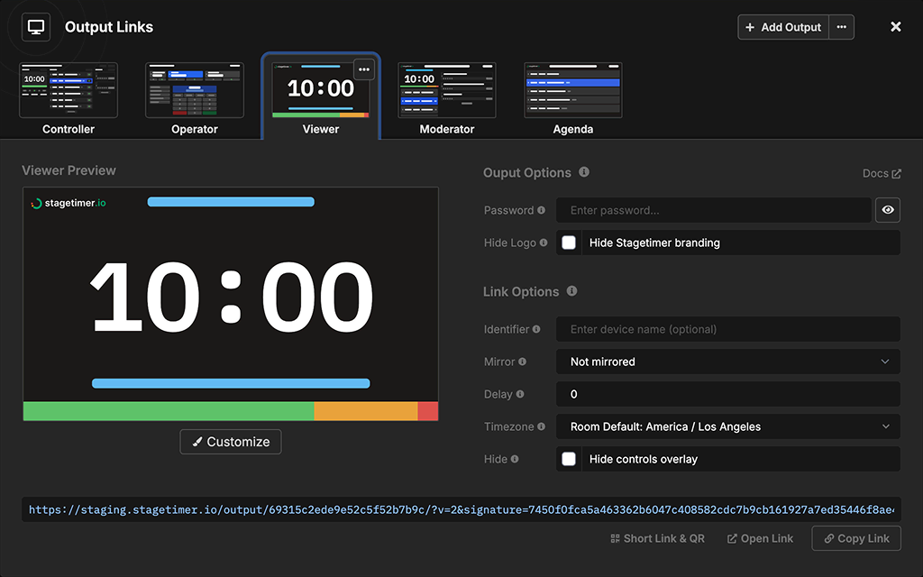This screenshot has height=577, width=923.
Task: Open the link with Open Link
Action: point(759,538)
